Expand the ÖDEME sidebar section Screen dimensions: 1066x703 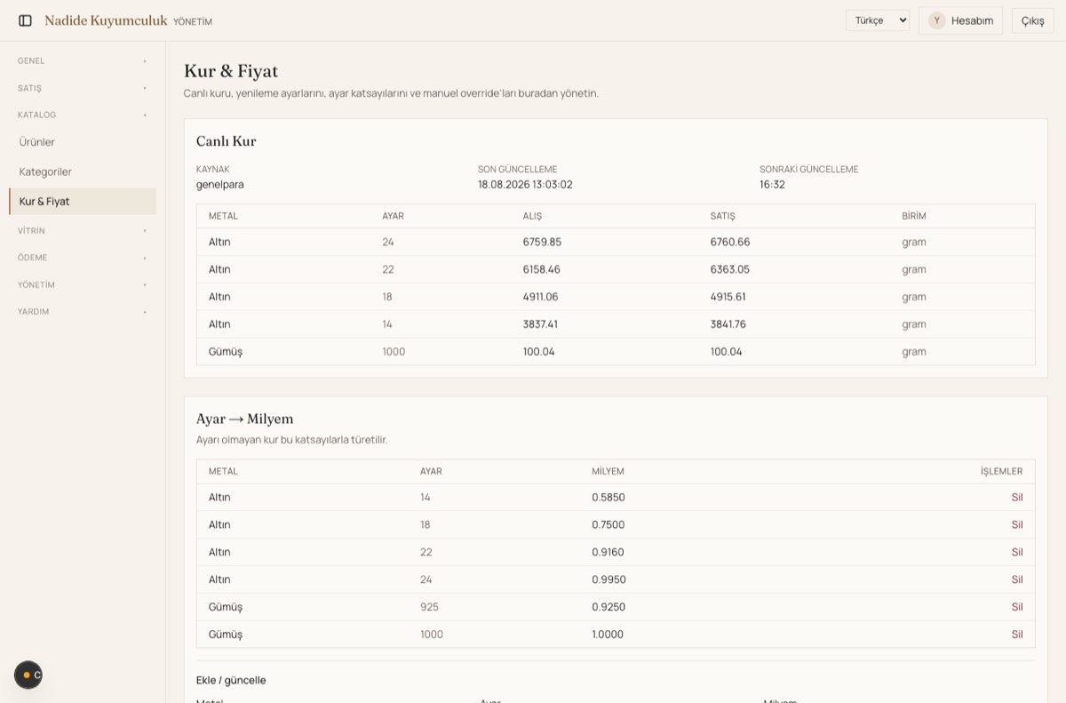point(83,258)
